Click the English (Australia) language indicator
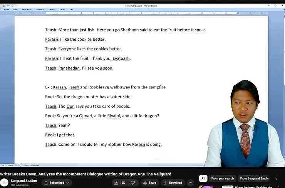 click(32, 165)
